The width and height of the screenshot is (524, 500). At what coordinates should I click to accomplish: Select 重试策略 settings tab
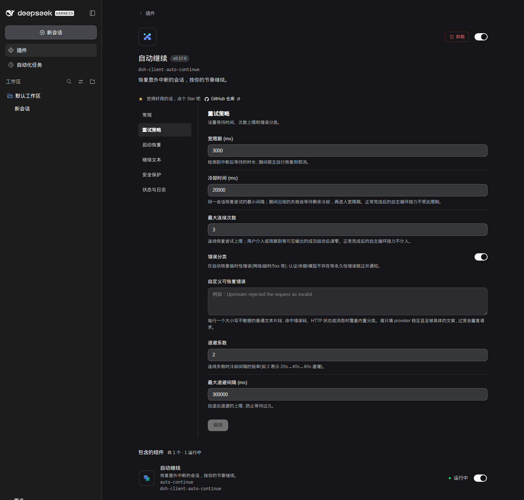(x=165, y=130)
